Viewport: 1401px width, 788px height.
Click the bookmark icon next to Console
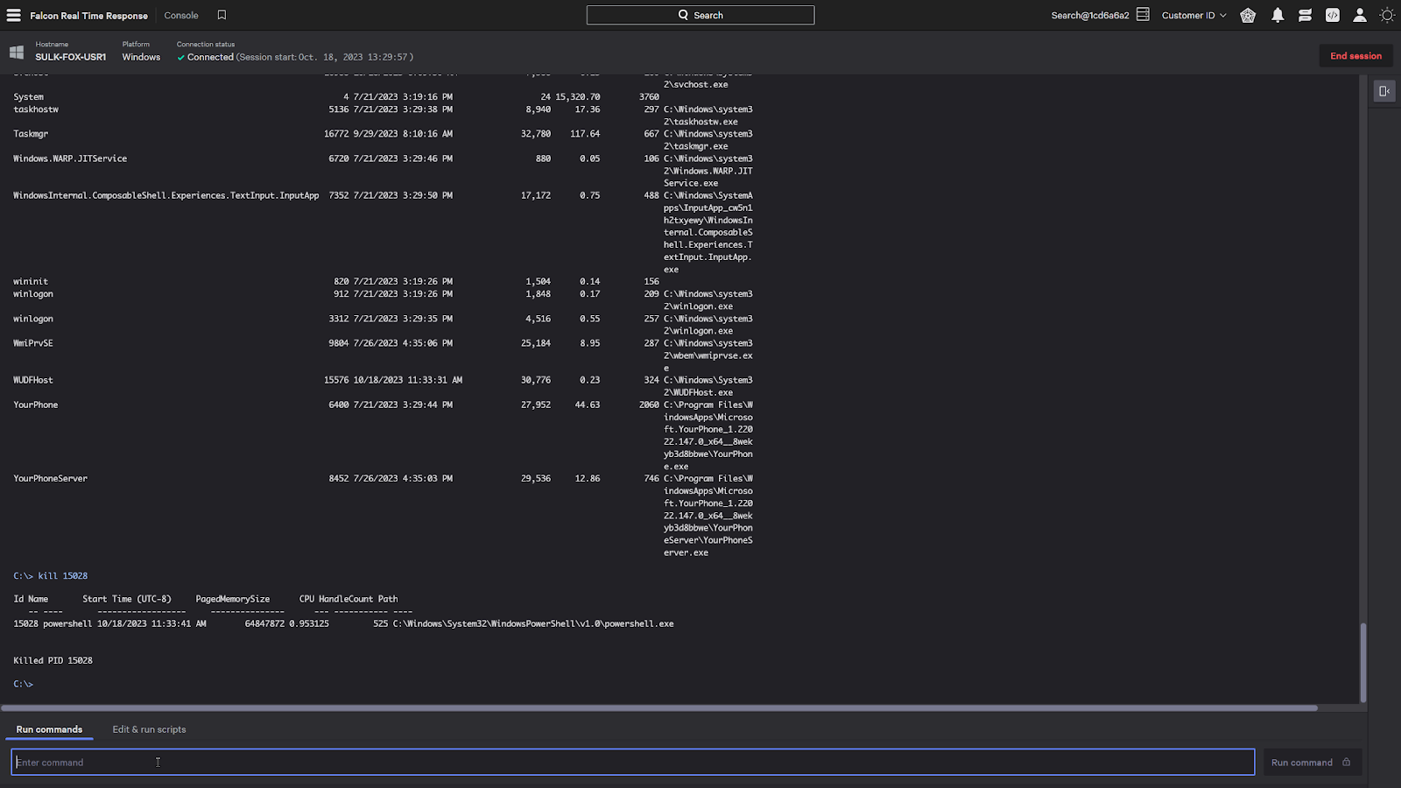(222, 15)
